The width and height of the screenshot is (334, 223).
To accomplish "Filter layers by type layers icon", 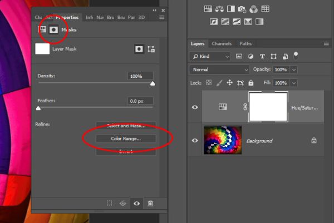I will click(262, 56).
